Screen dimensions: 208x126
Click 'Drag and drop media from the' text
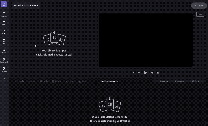pyautogui.click(x=109, y=117)
